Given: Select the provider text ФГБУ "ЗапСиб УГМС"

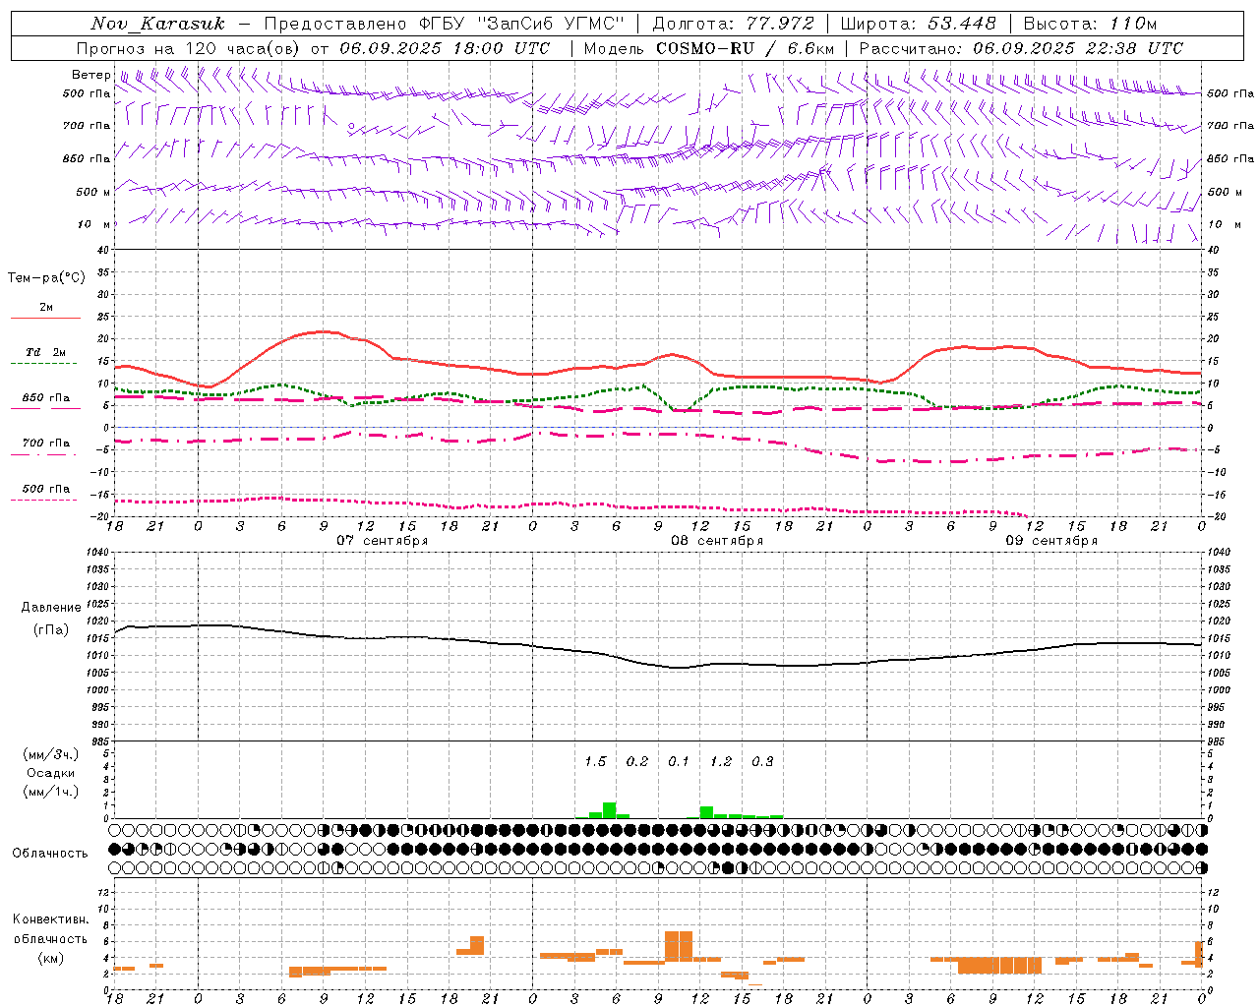Looking at the screenshot, I should pyautogui.click(x=522, y=24).
